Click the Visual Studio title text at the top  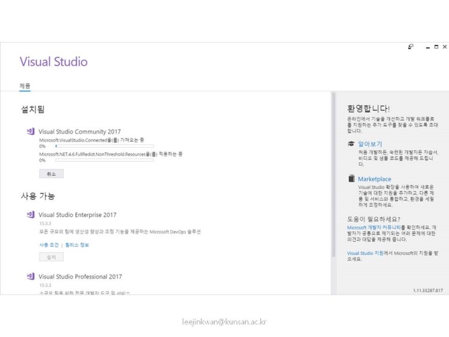click(x=53, y=61)
